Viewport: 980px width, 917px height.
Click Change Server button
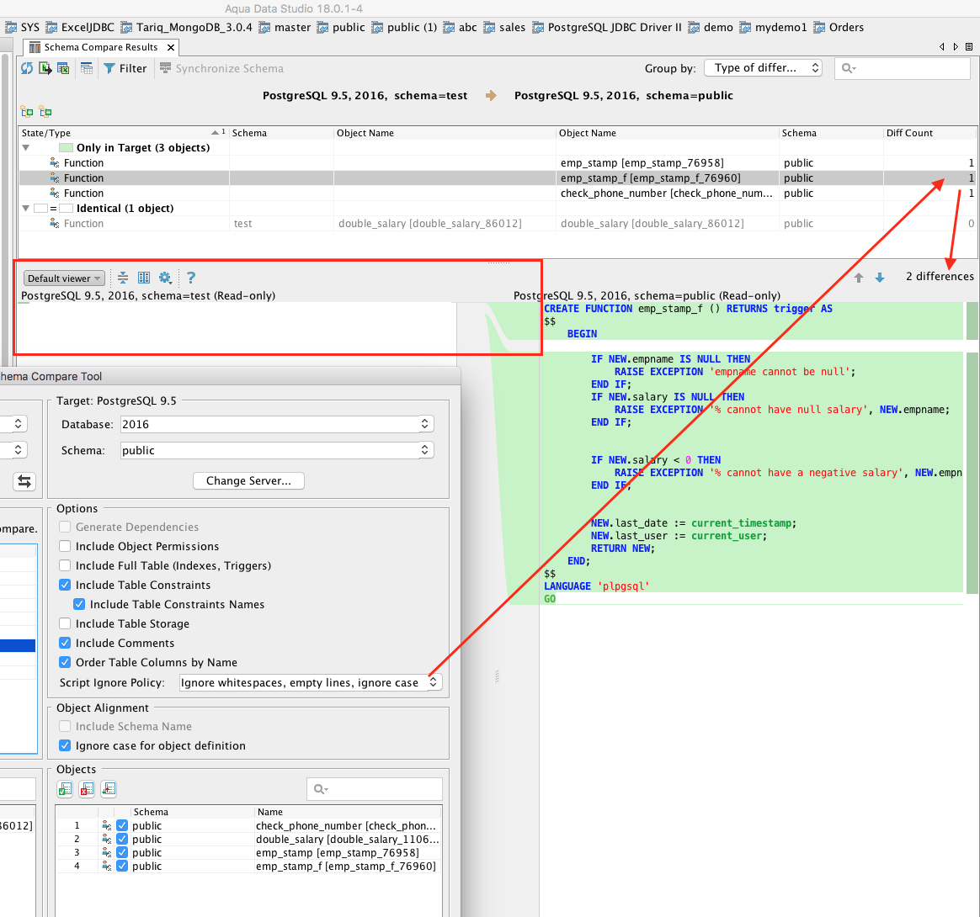click(x=248, y=481)
